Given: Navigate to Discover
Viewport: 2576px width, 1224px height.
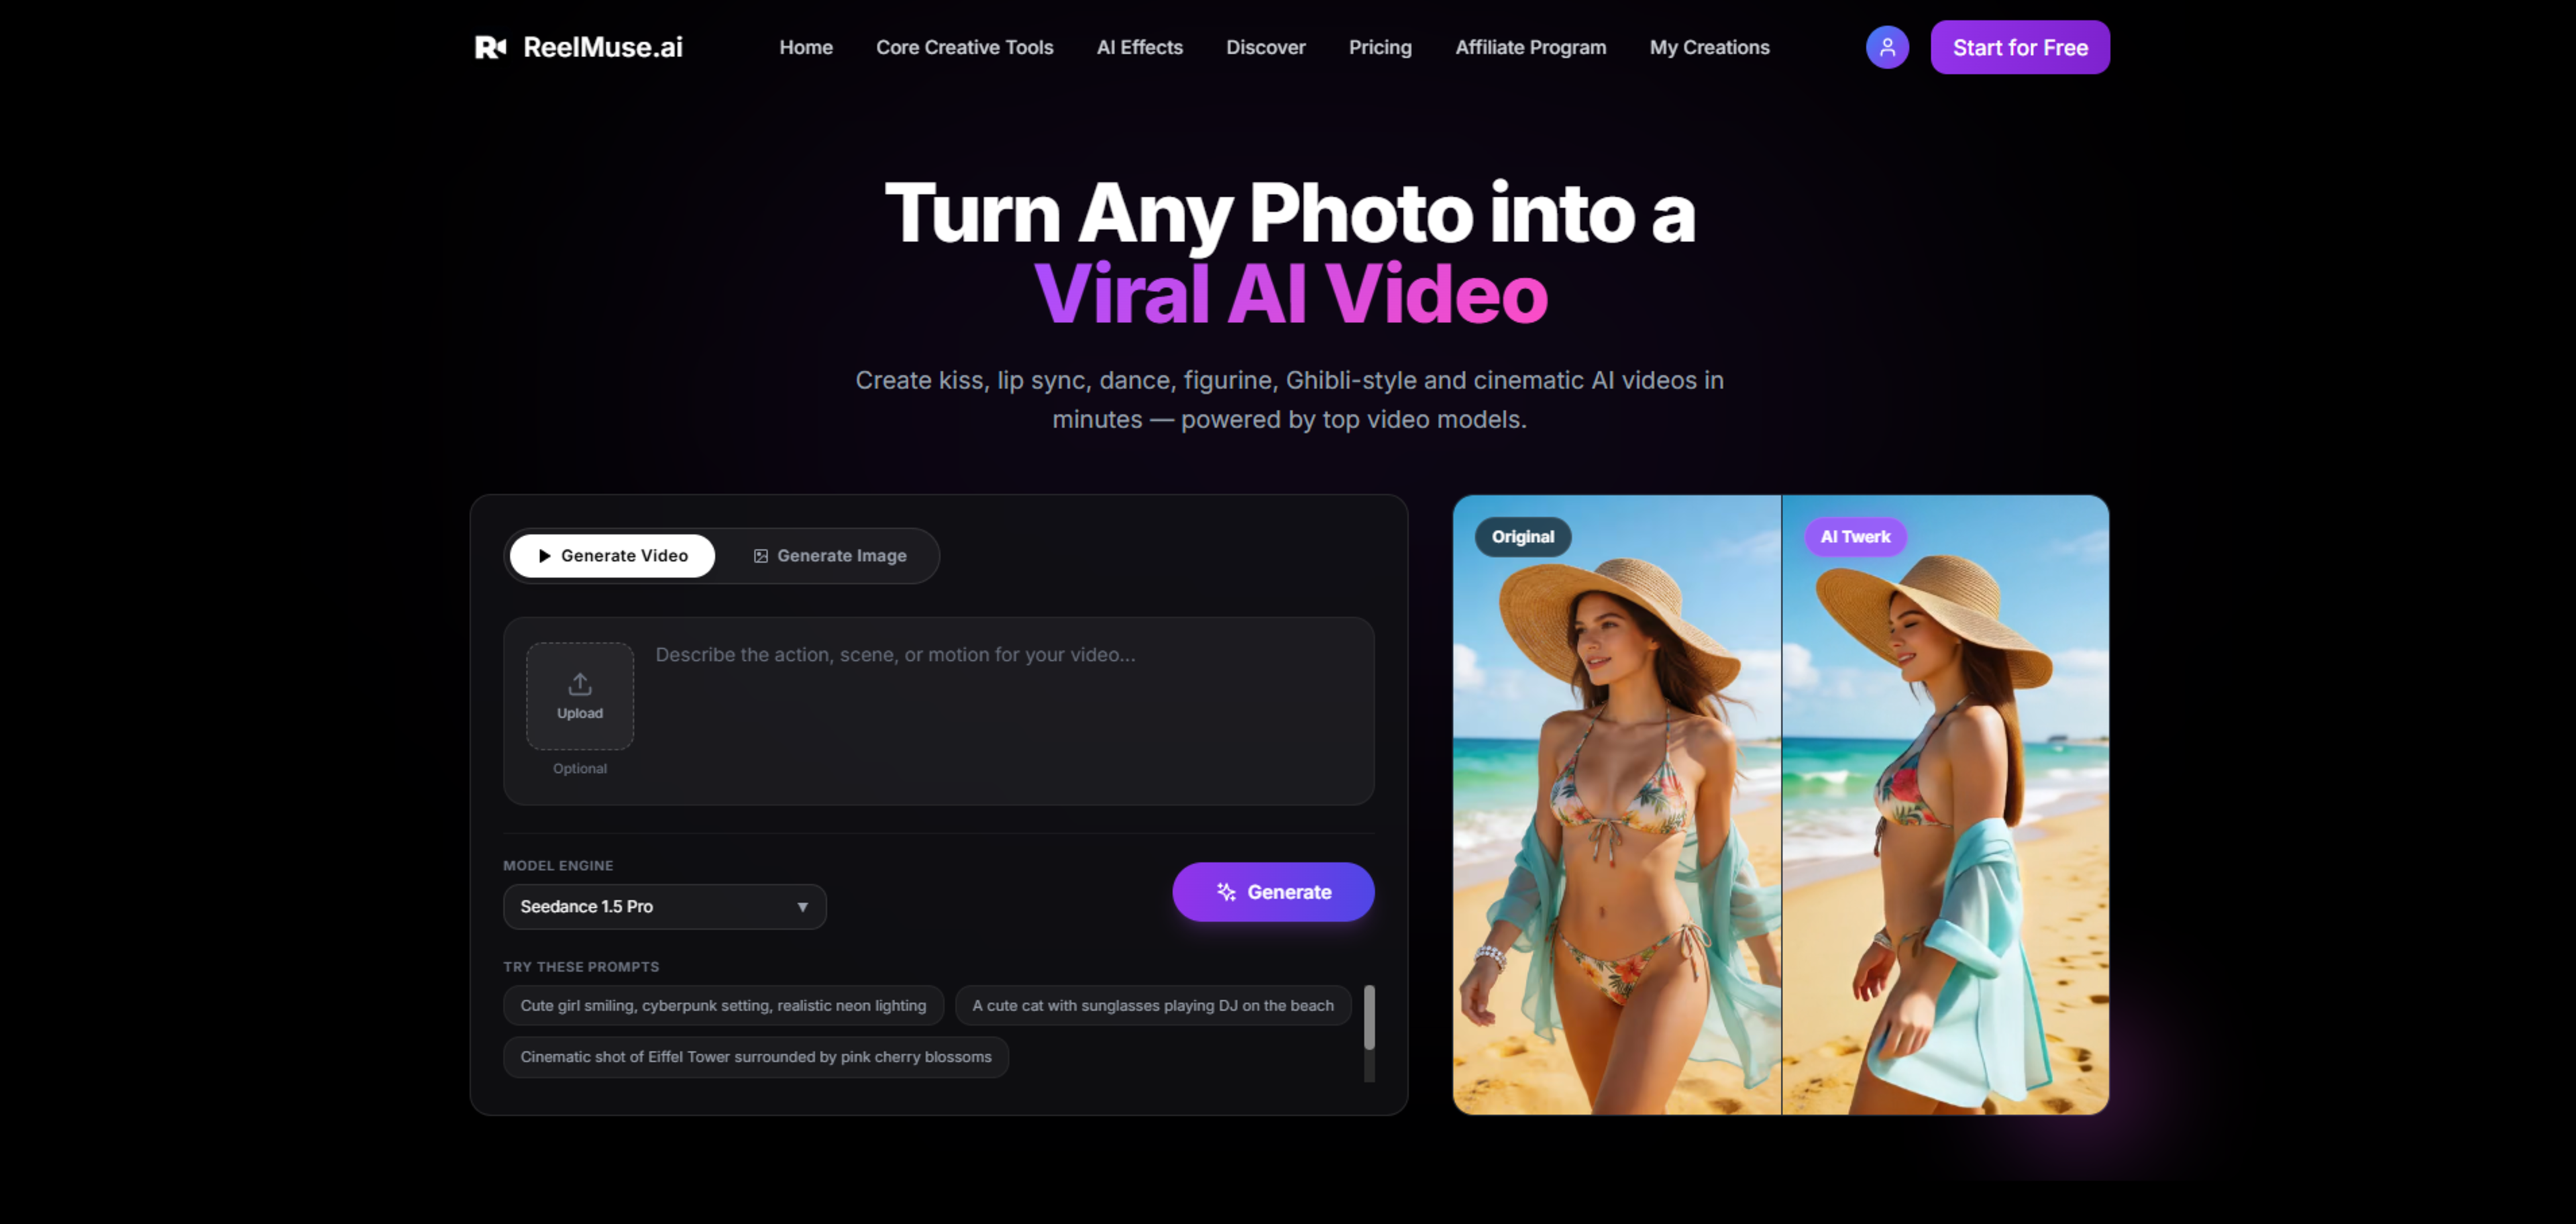Looking at the screenshot, I should [1265, 47].
